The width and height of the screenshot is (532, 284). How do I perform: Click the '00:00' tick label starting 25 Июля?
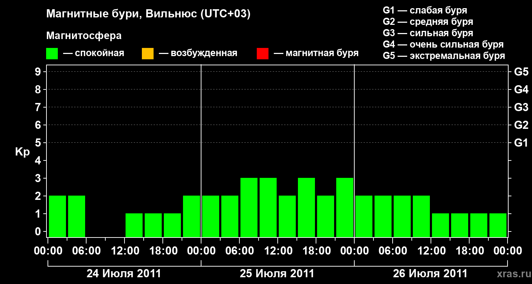click(x=201, y=251)
